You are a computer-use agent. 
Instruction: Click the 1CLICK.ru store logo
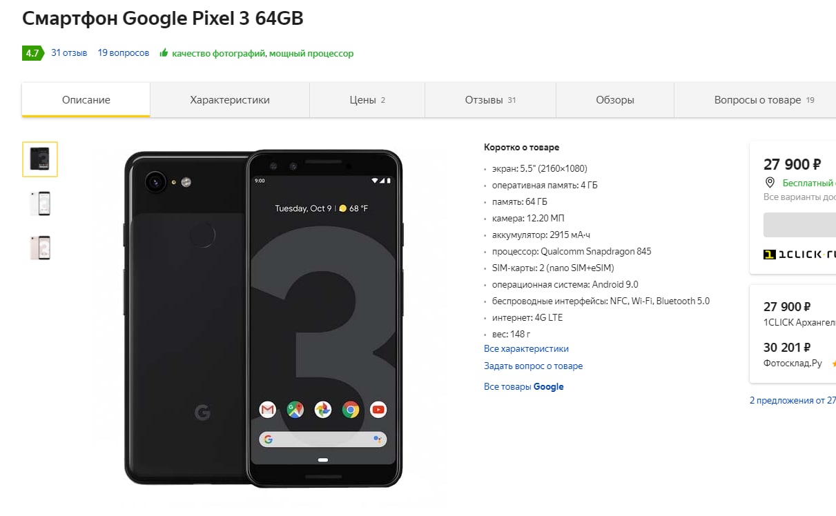(x=799, y=255)
